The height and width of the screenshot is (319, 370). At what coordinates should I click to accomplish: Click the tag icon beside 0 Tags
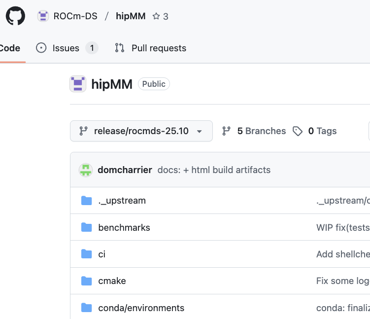(x=297, y=131)
